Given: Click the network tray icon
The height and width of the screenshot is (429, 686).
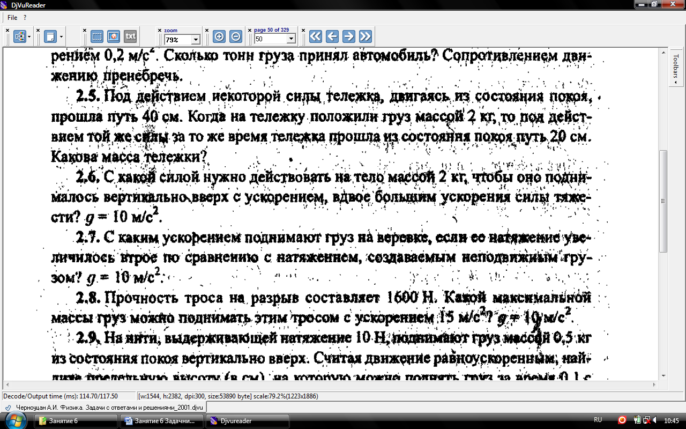Looking at the screenshot, I should coord(647,420).
